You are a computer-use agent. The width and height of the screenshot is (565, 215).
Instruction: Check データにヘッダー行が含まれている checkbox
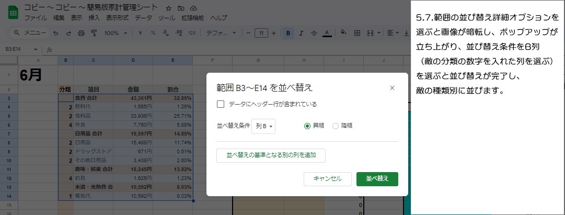pos(221,104)
